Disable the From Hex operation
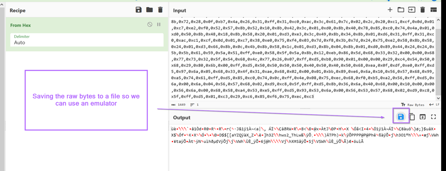Screen dimensions: 446x171 pyautogui.click(x=149, y=24)
